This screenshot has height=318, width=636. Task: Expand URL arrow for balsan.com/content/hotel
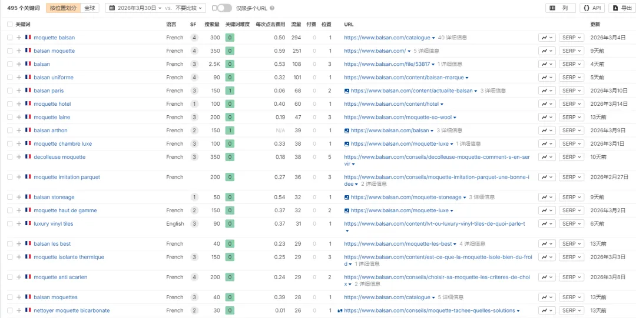click(442, 105)
